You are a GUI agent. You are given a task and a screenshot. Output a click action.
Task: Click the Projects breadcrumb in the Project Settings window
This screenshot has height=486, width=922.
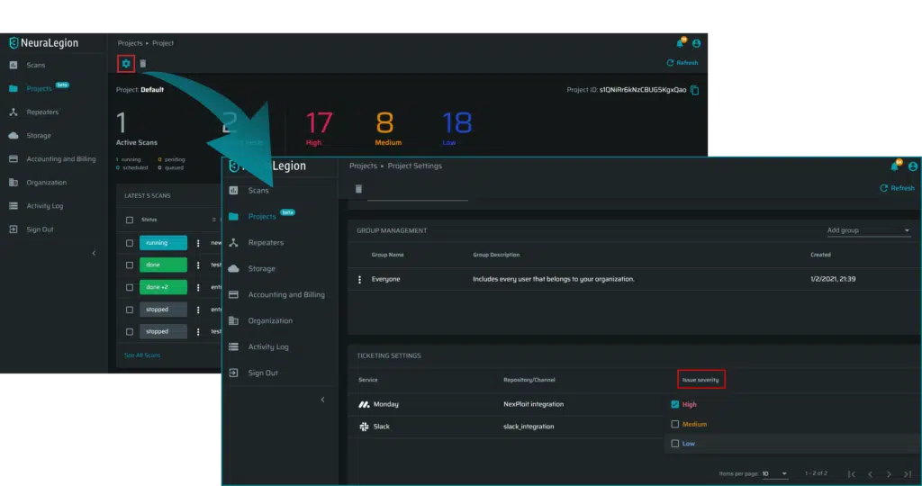363,166
